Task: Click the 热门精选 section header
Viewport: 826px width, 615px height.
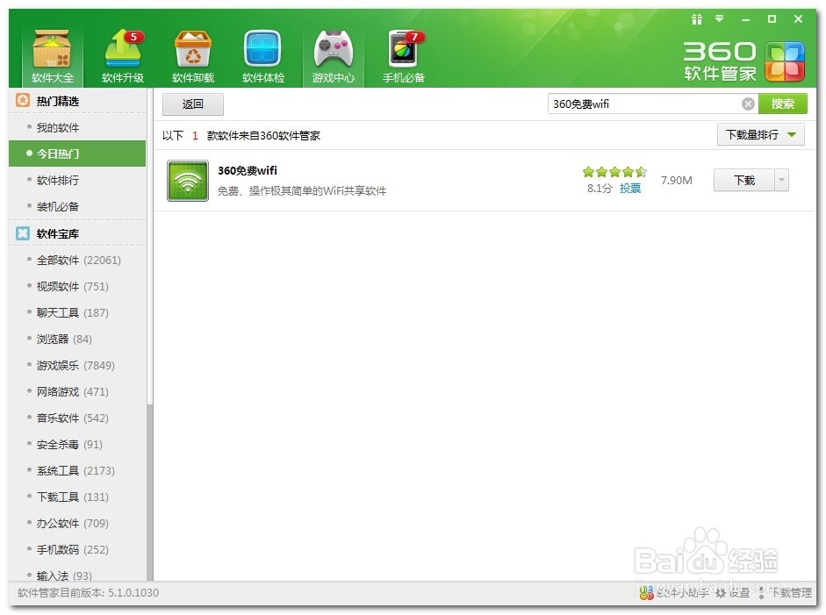Action: 77,101
